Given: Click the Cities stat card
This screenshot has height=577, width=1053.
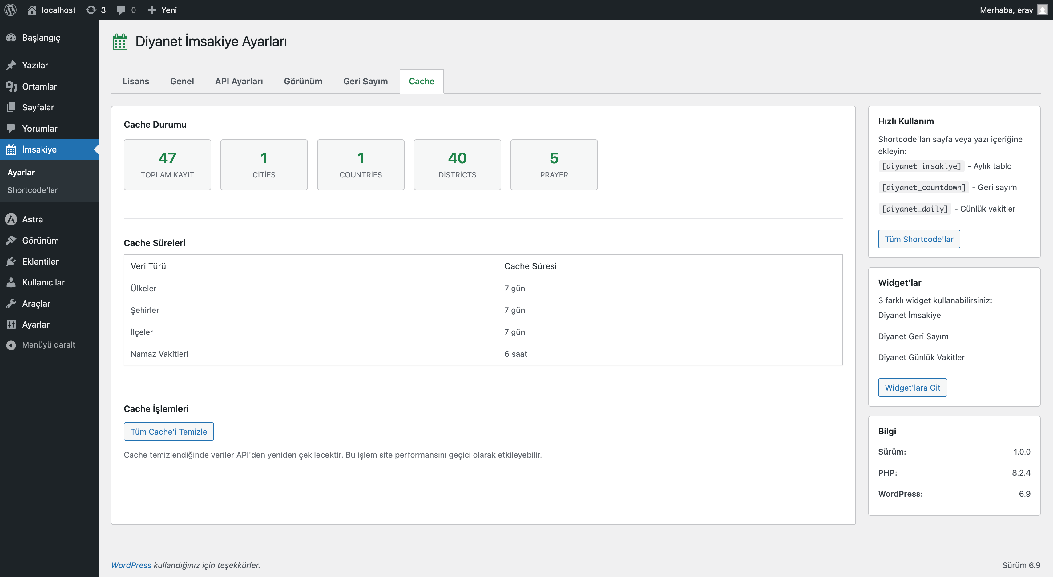Looking at the screenshot, I should click(264, 165).
